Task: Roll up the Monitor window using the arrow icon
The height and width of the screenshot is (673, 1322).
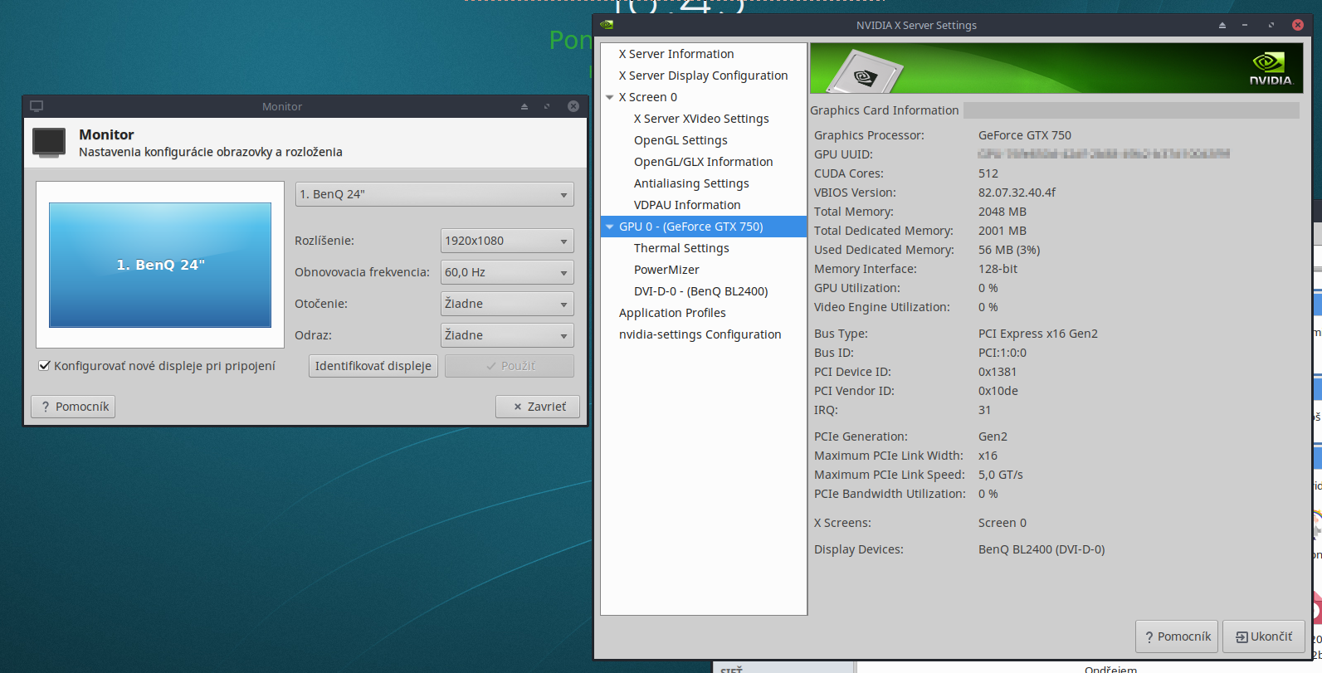Action: point(524,106)
